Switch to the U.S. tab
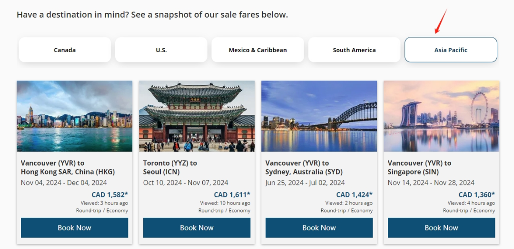The width and height of the screenshot is (514, 249). [x=161, y=50]
